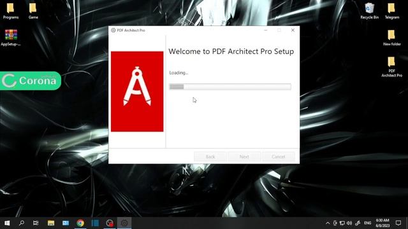Open the blue app icon on taskbar
Image resolution: width=408 pixels, height=229 pixels.
95,223
